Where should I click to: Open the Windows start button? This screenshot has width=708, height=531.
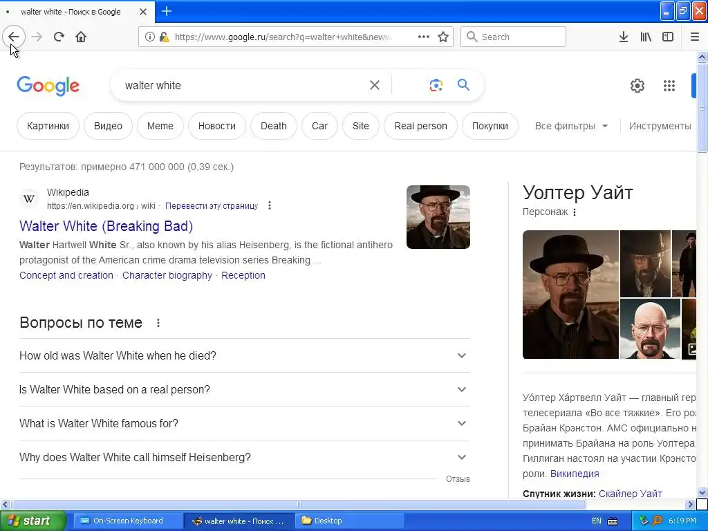33,521
